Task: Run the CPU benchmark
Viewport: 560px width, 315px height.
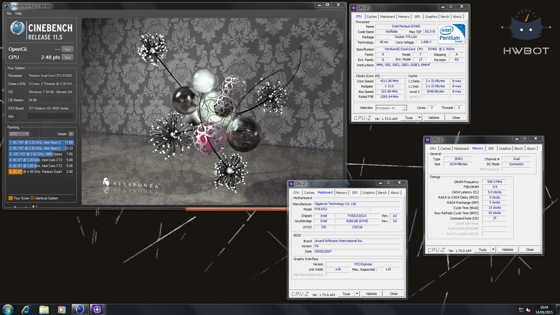Action: [68, 58]
